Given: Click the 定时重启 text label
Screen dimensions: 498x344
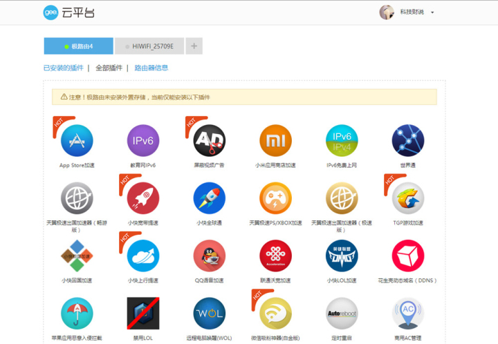Looking at the screenshot, I should tap(342, 338).
